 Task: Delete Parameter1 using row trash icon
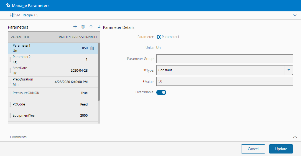coord(92,48)
